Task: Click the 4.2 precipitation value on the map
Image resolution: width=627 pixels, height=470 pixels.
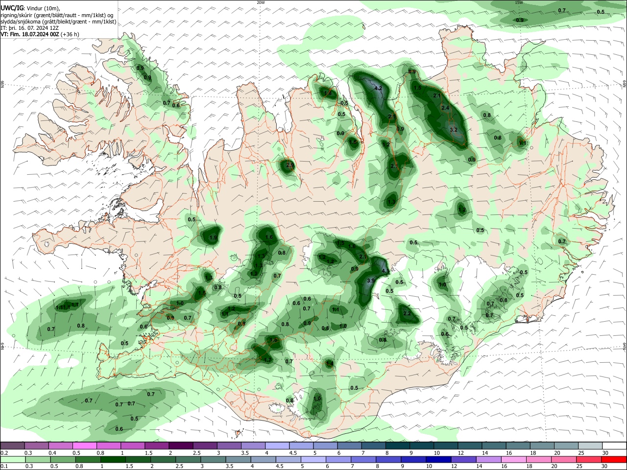Action: (x=378, y=89)
